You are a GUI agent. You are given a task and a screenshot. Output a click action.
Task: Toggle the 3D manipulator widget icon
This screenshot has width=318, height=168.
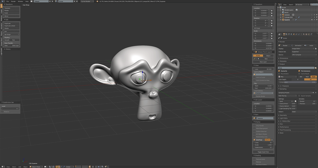(x=57, y=167)
